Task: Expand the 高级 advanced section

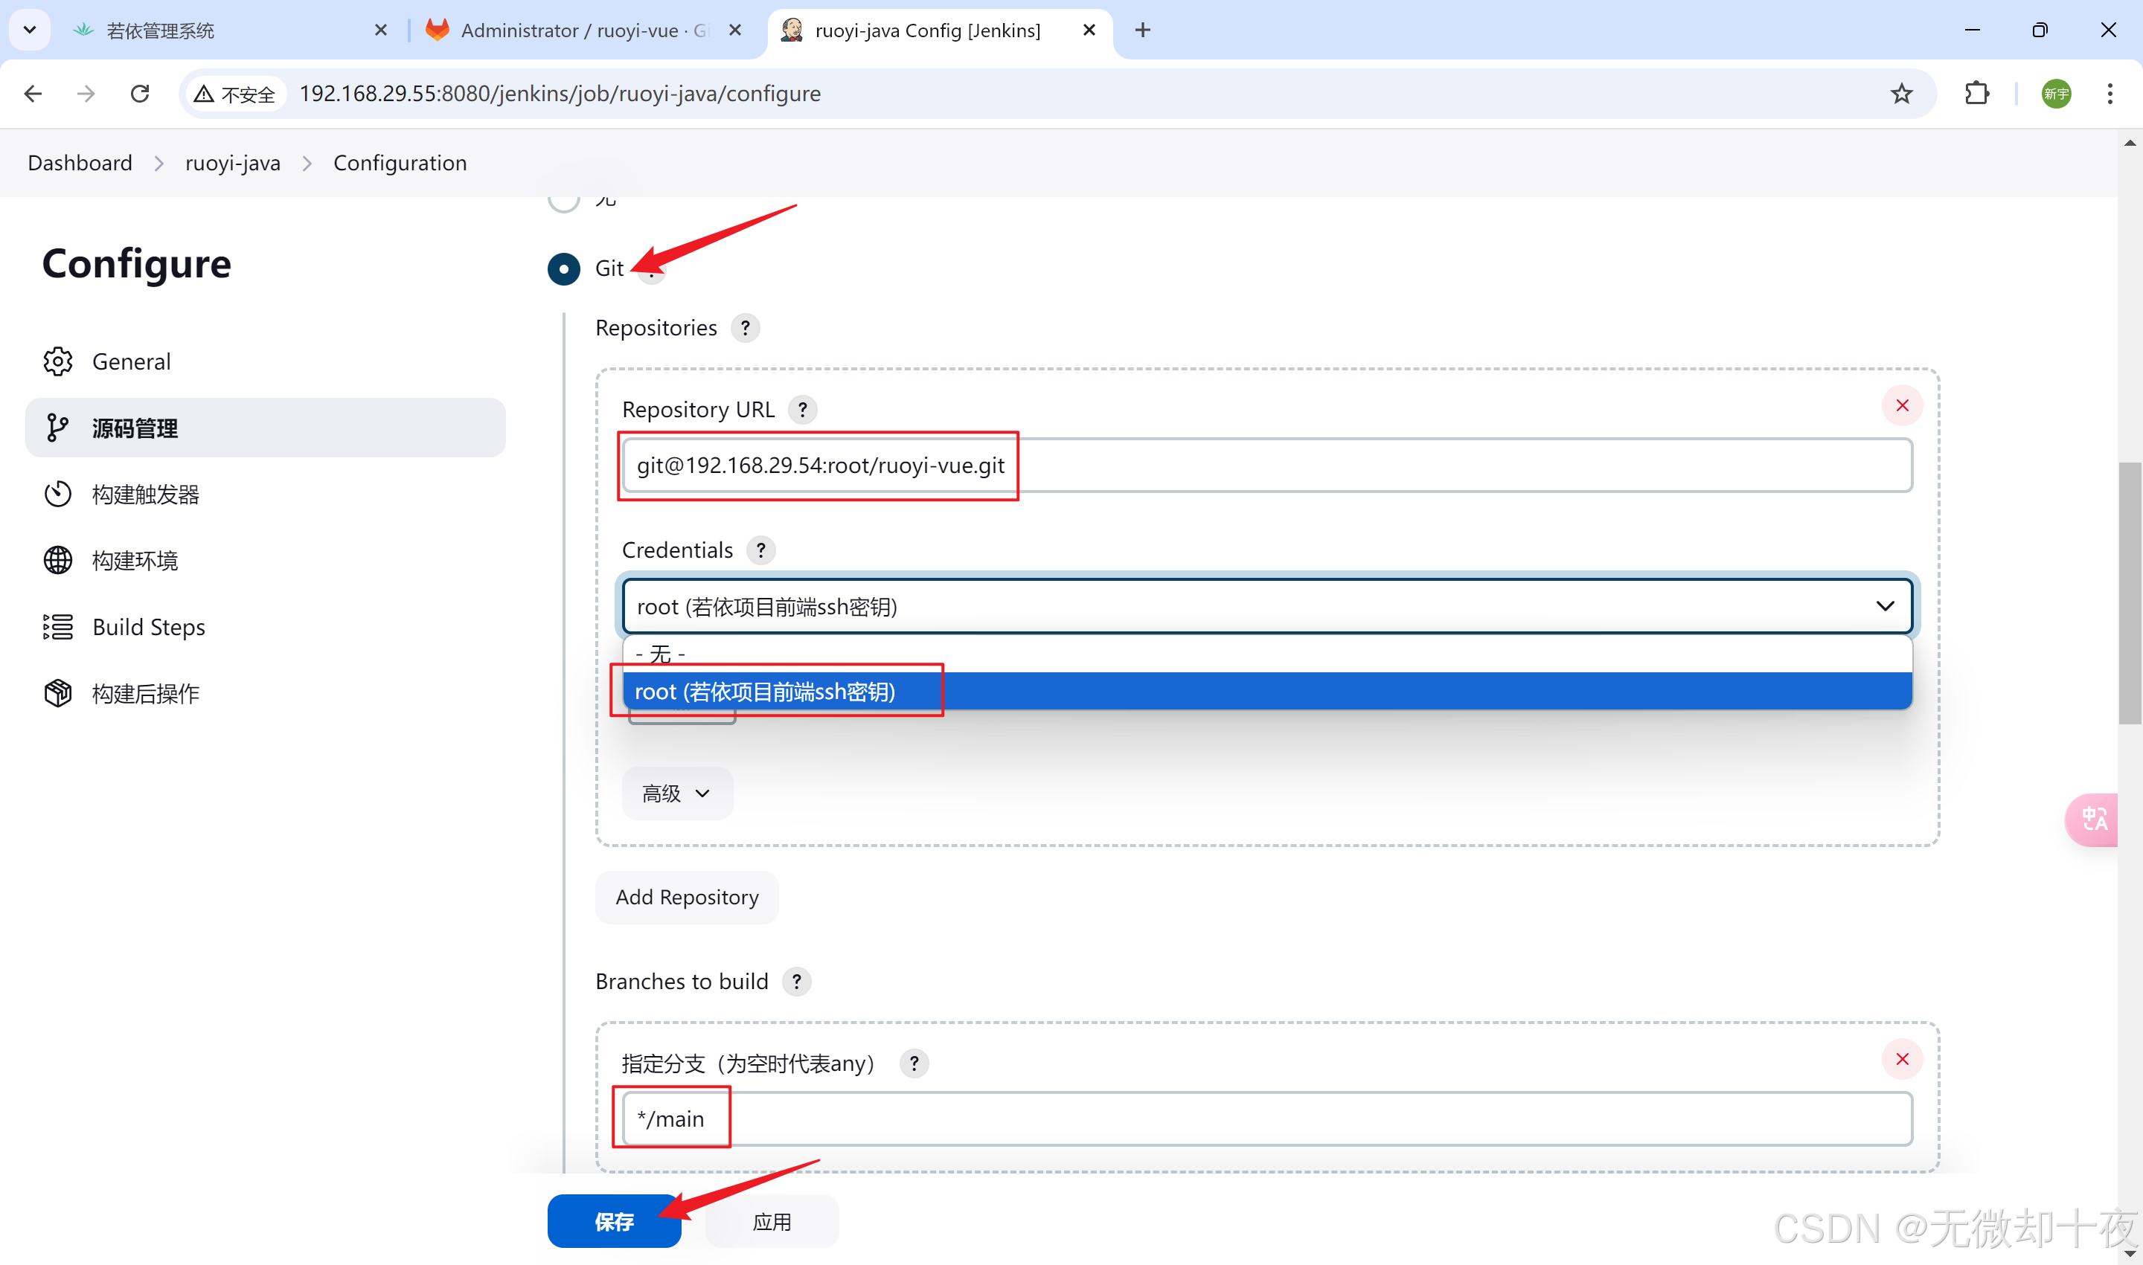Action: click(676, 794)
